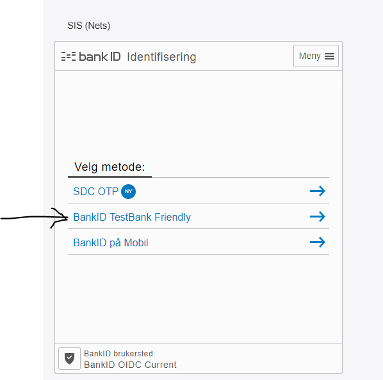Viewport: 383px width, 380px height.
Task: Select BankID på Mobil
Action: click(x=199, y=242)
